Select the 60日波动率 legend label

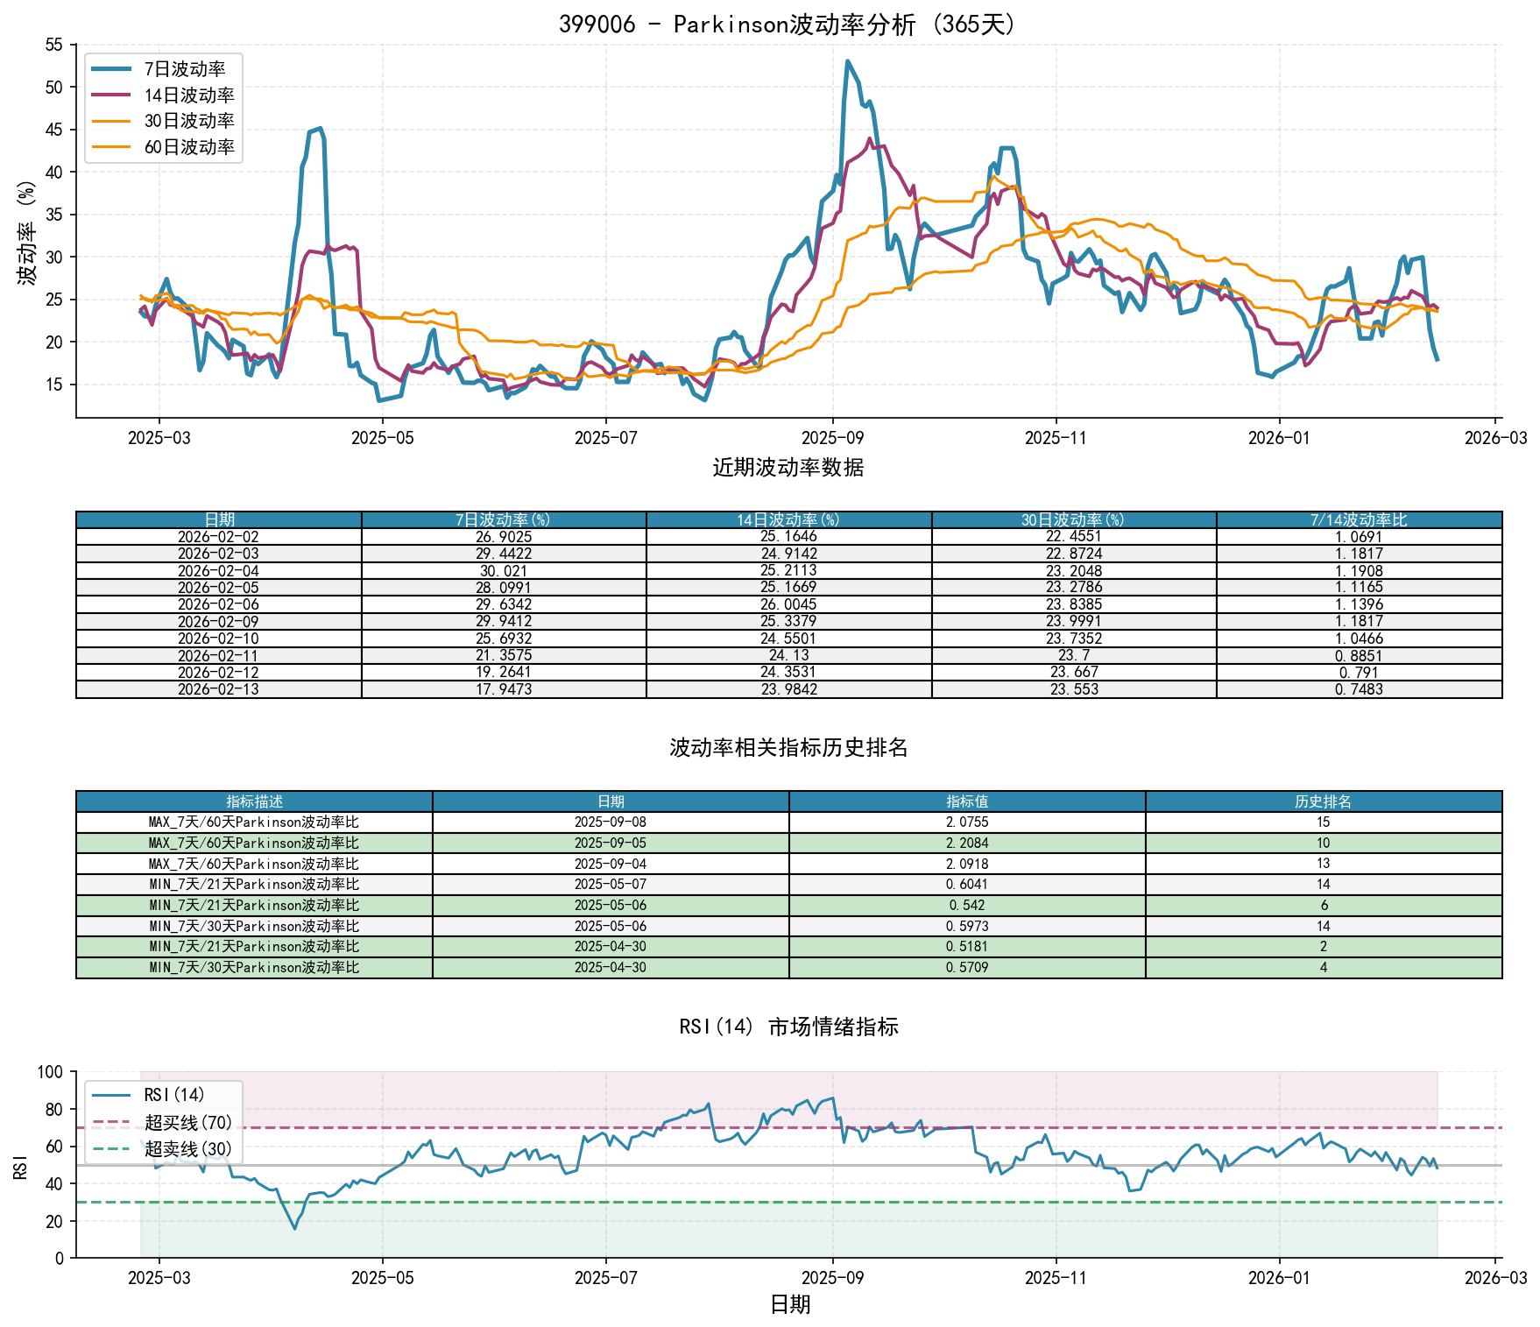point(189,147)
